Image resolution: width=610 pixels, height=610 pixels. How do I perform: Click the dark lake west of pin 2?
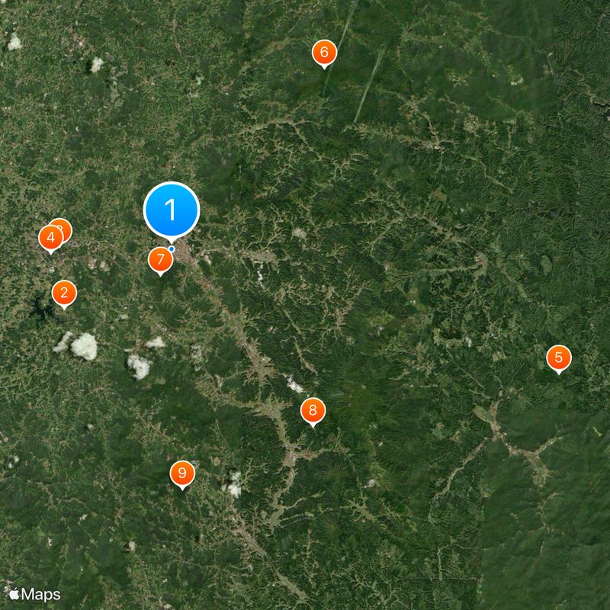pos(40,310)
